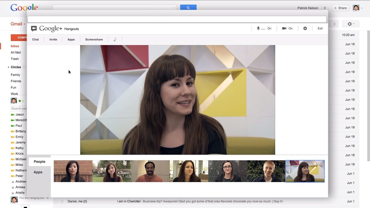Screen dimensions: 370x208
Task: Click the Google+ Hangouts logo icon
Action: click(34, 29)
